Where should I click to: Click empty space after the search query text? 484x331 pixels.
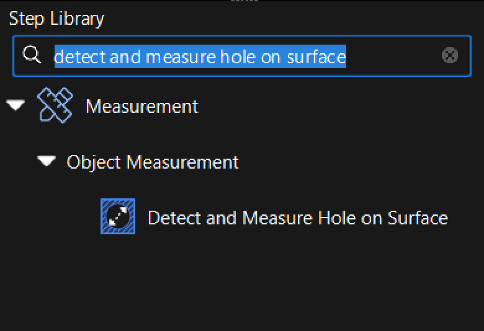[x=393, y=56]
